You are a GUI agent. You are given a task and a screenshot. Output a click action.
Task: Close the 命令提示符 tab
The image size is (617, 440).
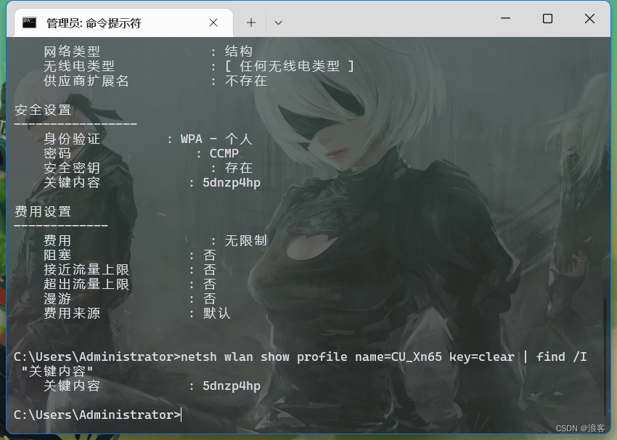[x=213, y=23]
